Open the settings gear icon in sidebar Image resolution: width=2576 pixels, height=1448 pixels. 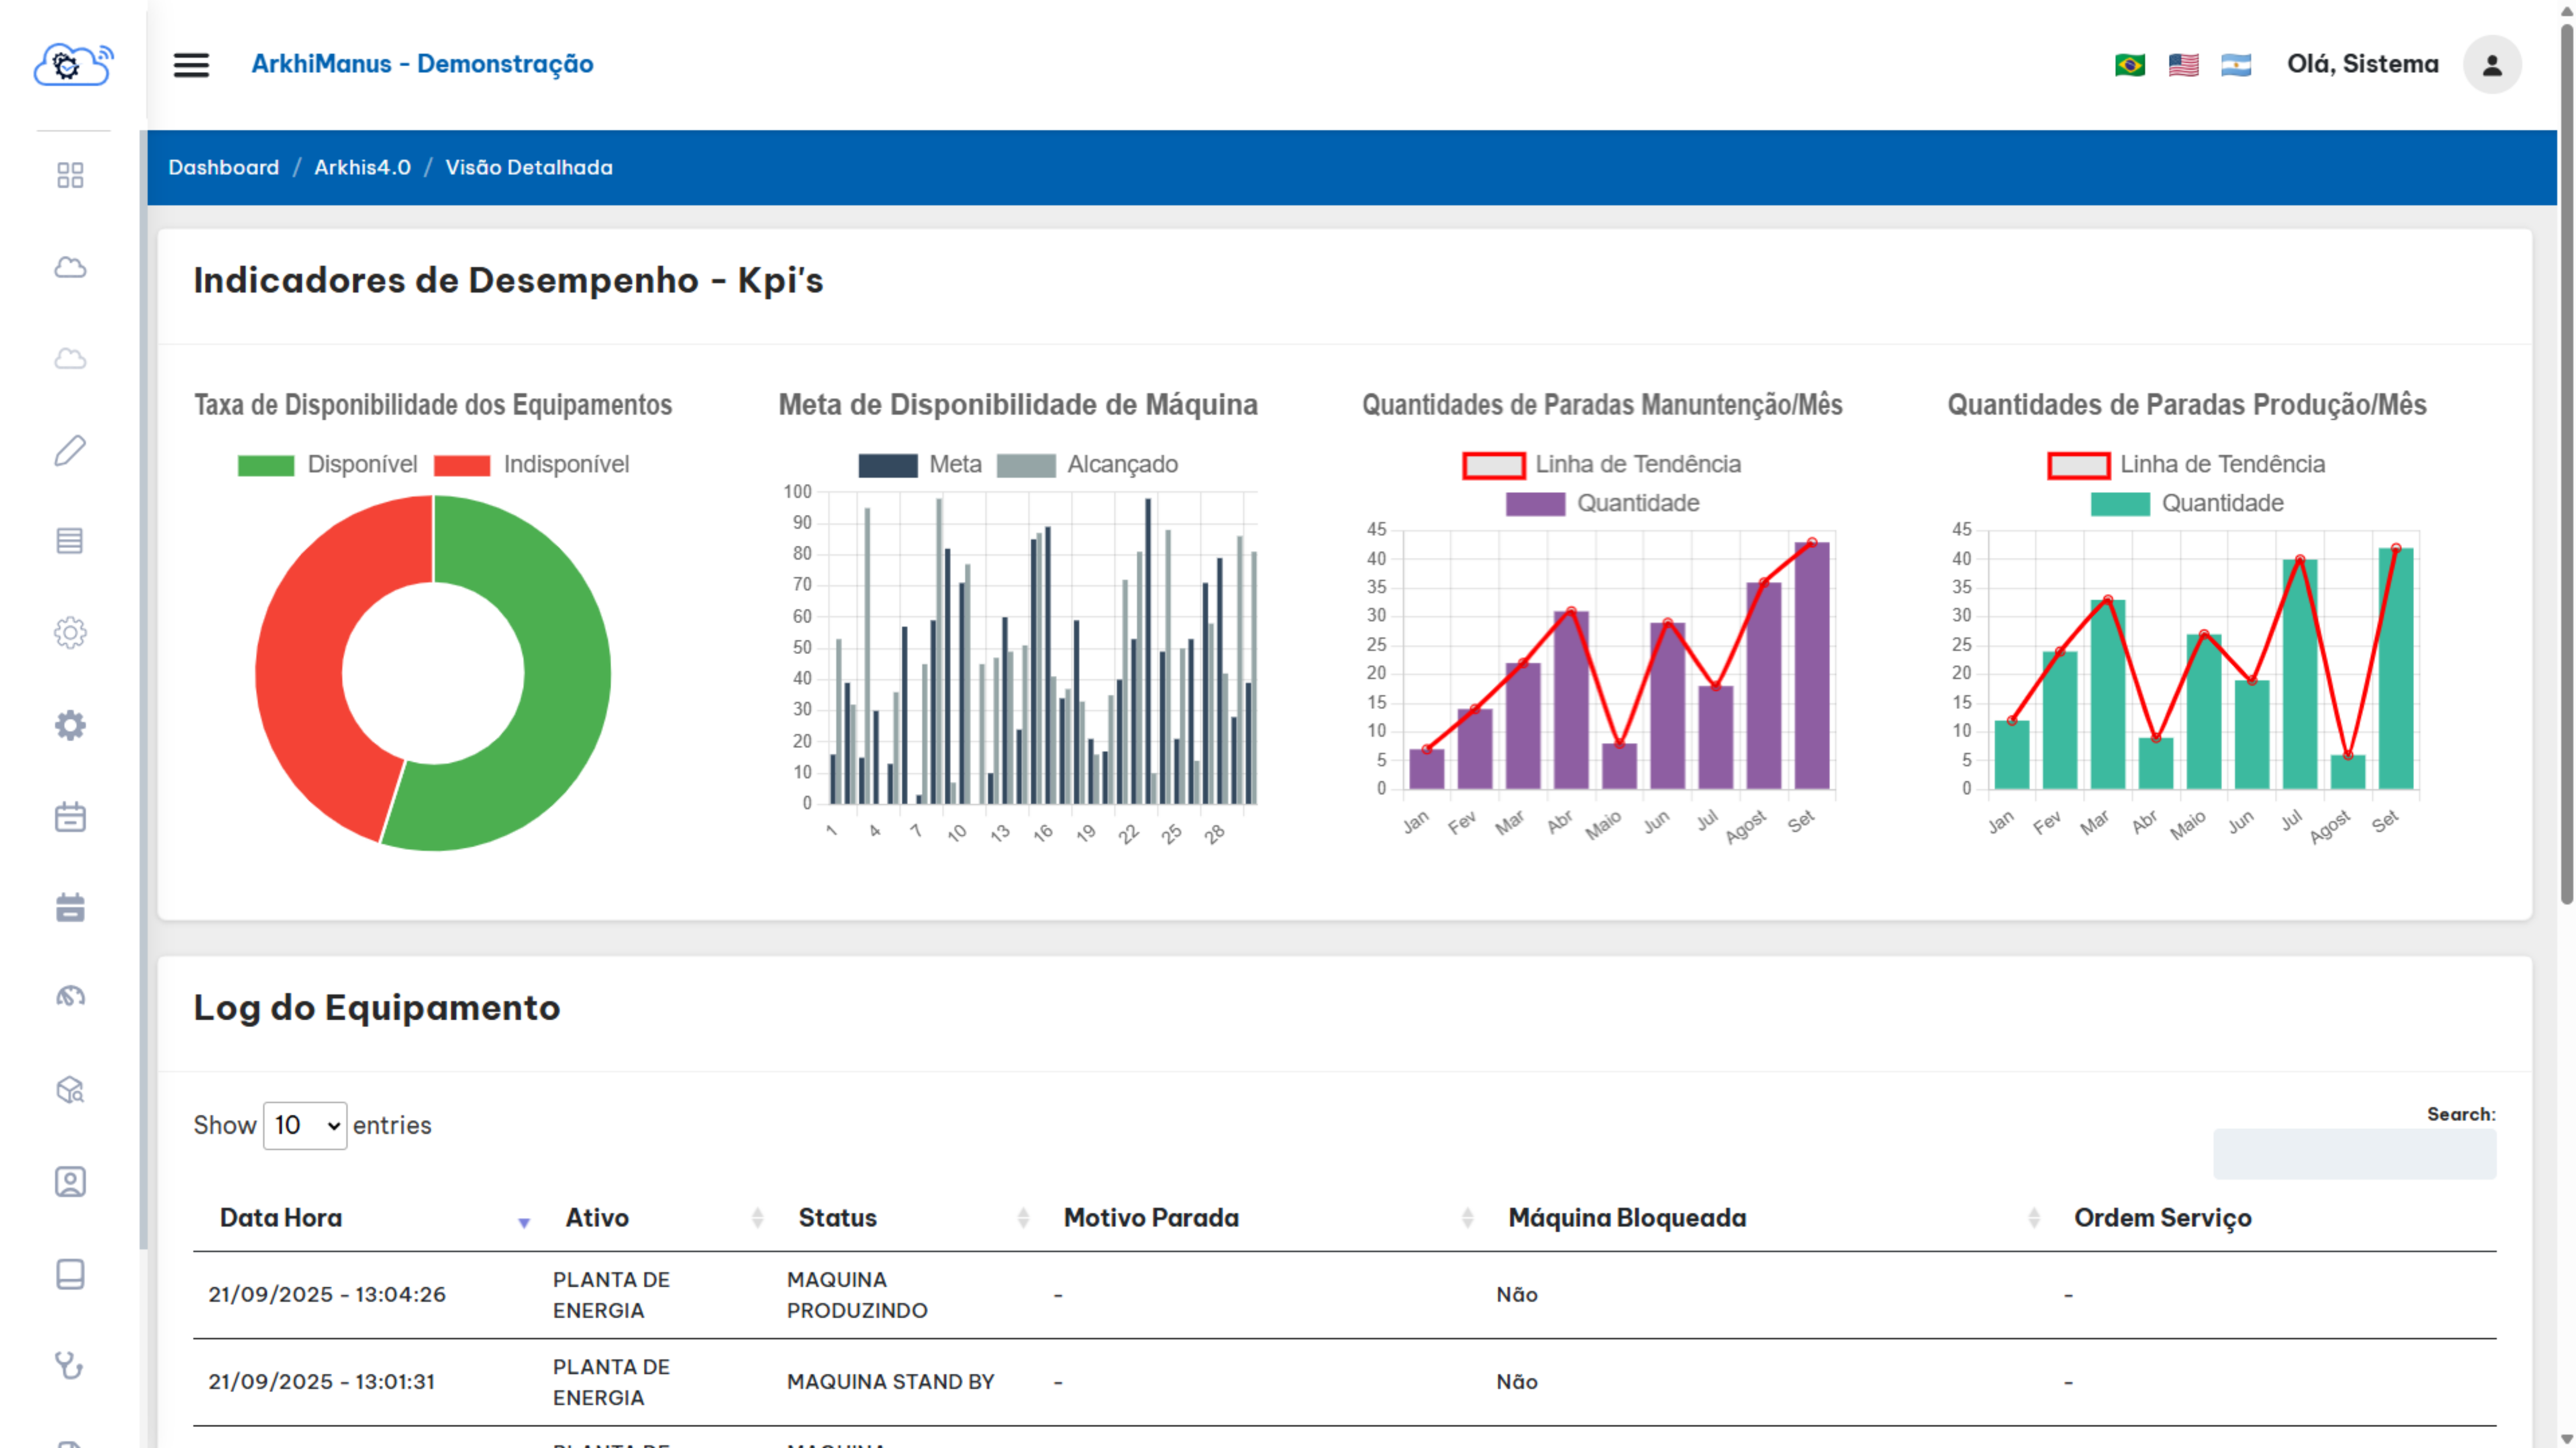click(x=70, y=633)
